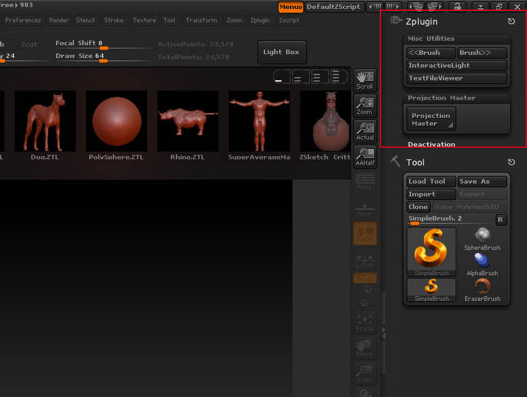Image resolution: width=527 pixels, height=397 pixels.
Task: Open the Projection Master dialog
Action: coord(430,118)
